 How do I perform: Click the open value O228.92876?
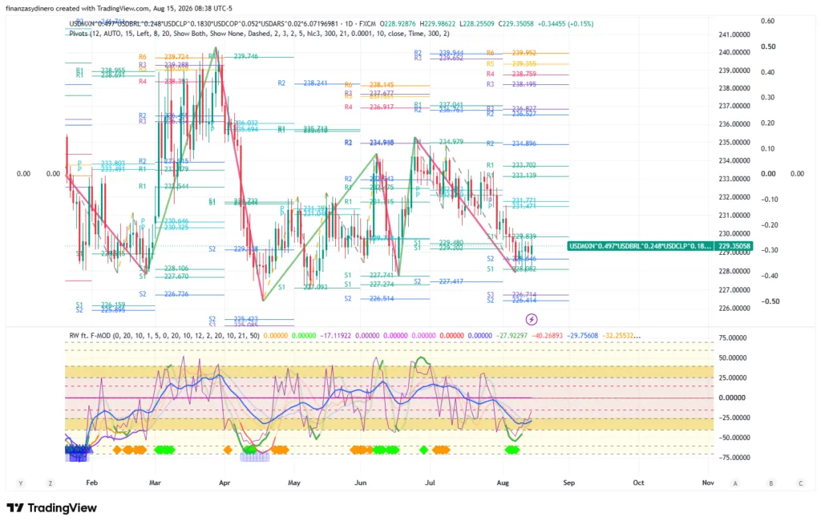[398, 23]
